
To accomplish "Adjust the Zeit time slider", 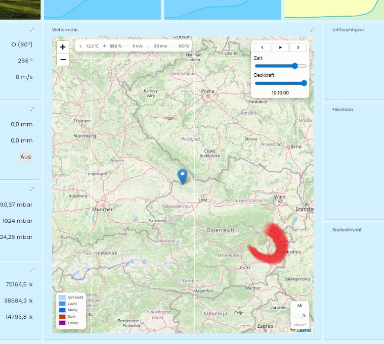I will tap(294, 66).
